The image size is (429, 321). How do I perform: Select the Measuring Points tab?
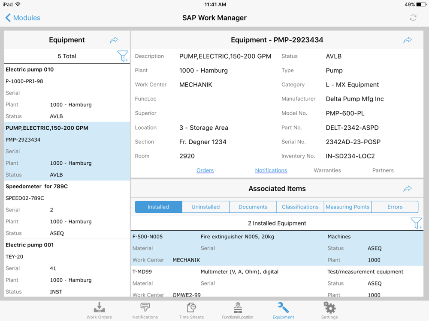point(347,207)
